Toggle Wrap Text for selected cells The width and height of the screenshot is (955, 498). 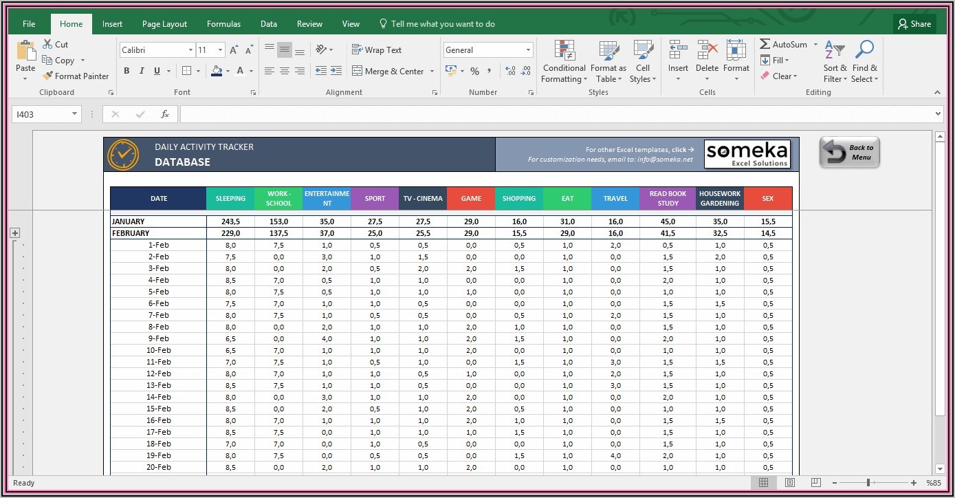click(377, 50)
